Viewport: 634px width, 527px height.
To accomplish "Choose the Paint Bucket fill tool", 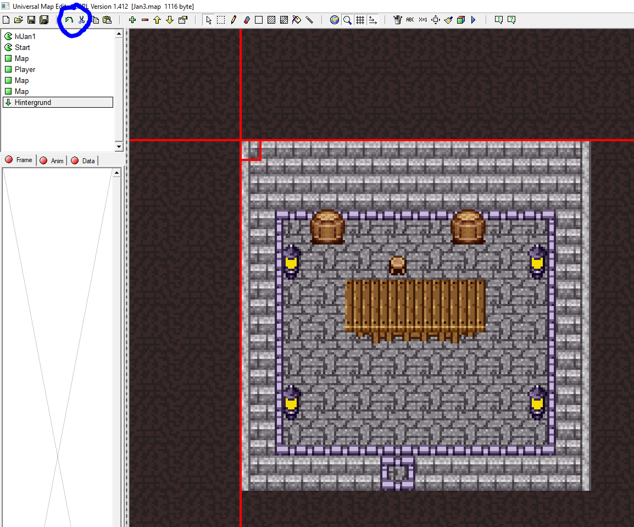I will point(297,20).
